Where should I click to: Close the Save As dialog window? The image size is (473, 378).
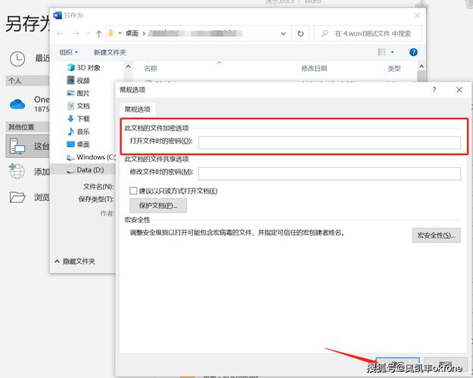coord(417,15)
